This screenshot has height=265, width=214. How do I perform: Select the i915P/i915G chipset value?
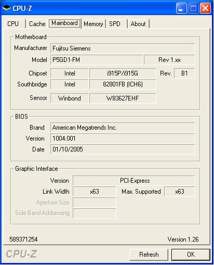tap(123, 73)
